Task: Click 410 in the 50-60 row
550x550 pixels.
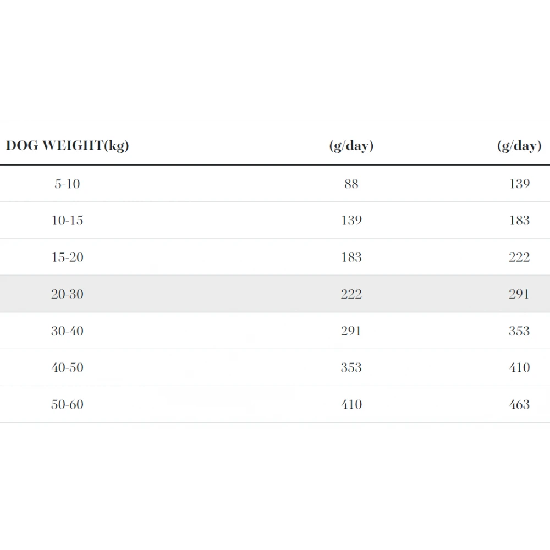Action: [x=351, y=404]
